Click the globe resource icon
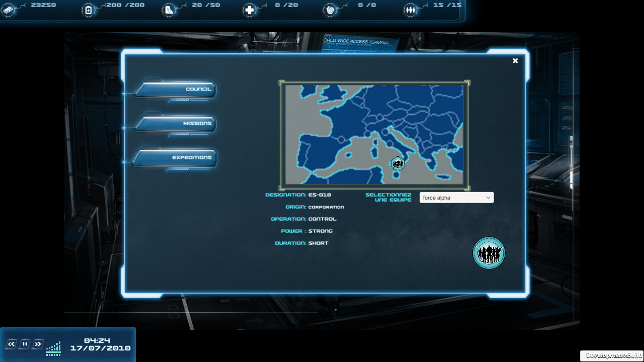Viewport: 644px width, 362px height. coord(331,9)
